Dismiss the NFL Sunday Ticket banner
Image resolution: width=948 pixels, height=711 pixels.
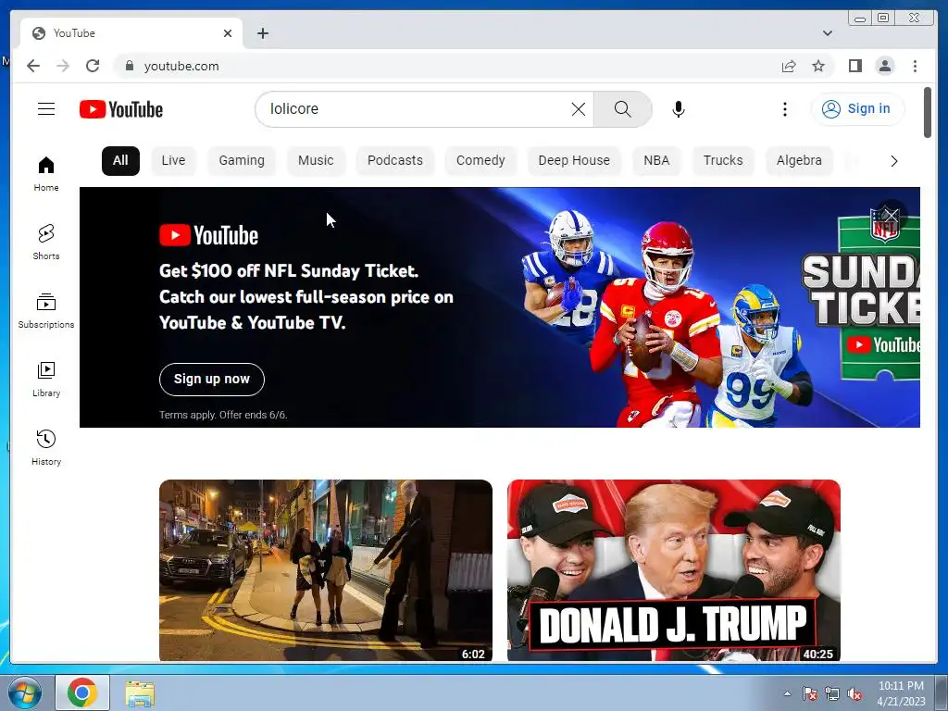pyautogui.click(x=892, y=216)
